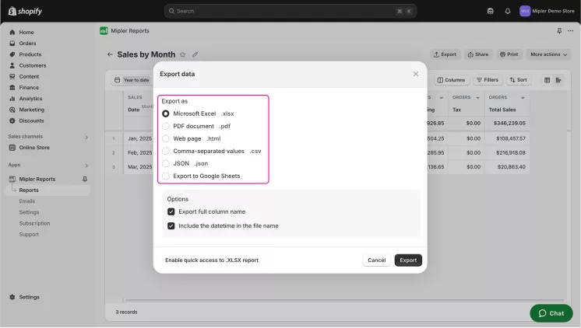581x328 pixels.
Task: Click Export button in report toolbar
Action: click(445, 54)
